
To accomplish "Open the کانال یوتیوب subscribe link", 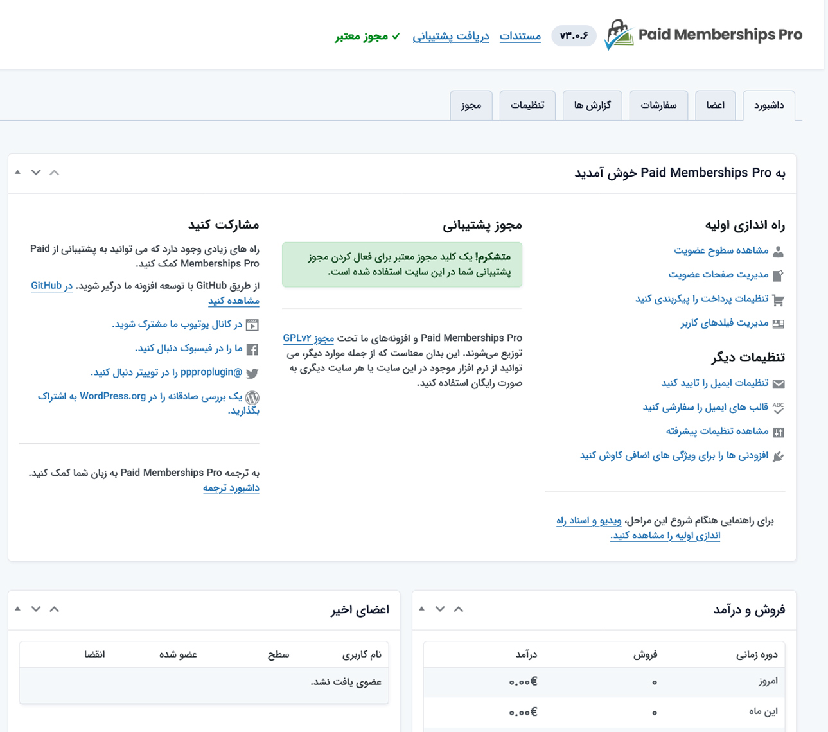I will pyautogui.click(x=177, y=324).
